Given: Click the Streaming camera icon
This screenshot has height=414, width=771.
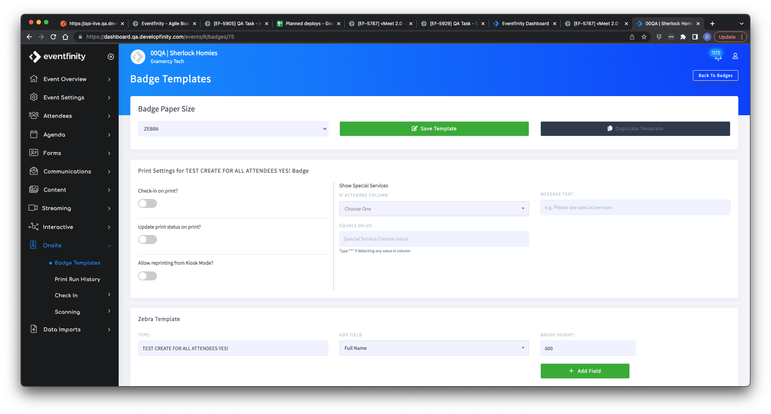Looking at the screenshot, I should (x=33, y=208).
